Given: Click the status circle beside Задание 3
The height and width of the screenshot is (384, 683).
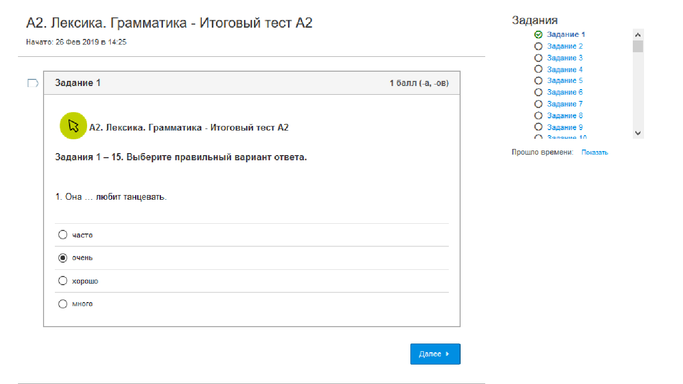Looking at the screenshot, I should pos(538,58).
